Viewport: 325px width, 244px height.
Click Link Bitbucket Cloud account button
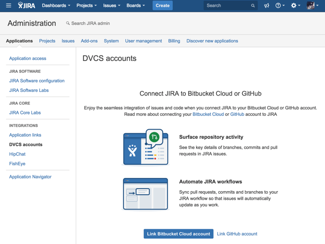pos(178,234)
